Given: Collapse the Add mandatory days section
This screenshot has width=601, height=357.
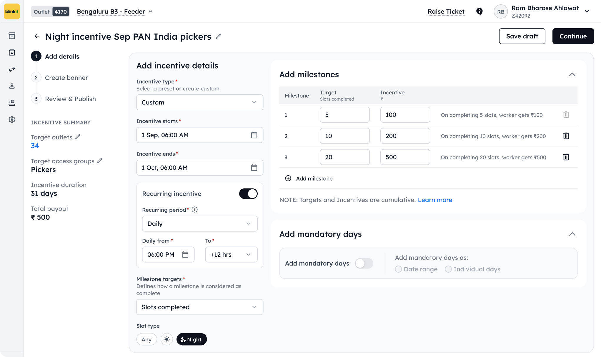Looking at the screenshot, I should click(x=572, y=234).
